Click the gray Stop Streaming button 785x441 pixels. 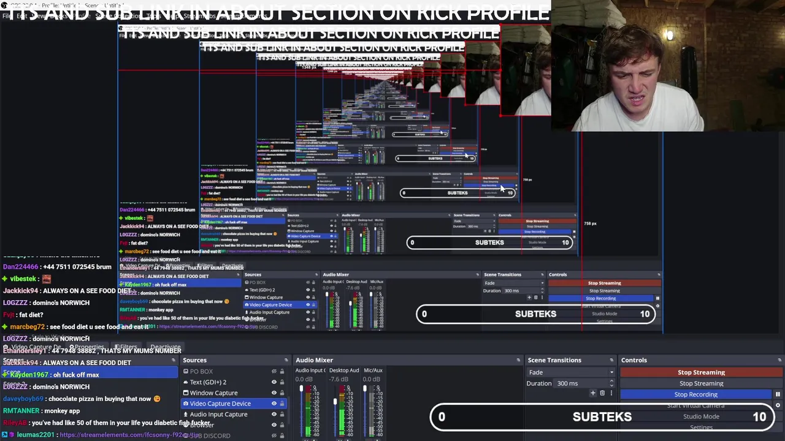[x=701, y=383]
